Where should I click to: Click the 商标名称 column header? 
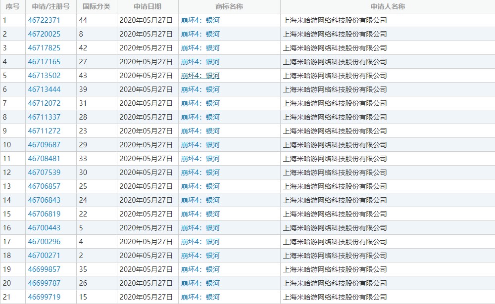[229, 6]
